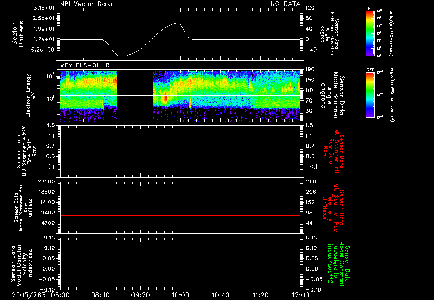Screen dimensions: 434x300
Task: Click the red 'MU Scanner Int Raw Data' label
Action: (334, 151)
